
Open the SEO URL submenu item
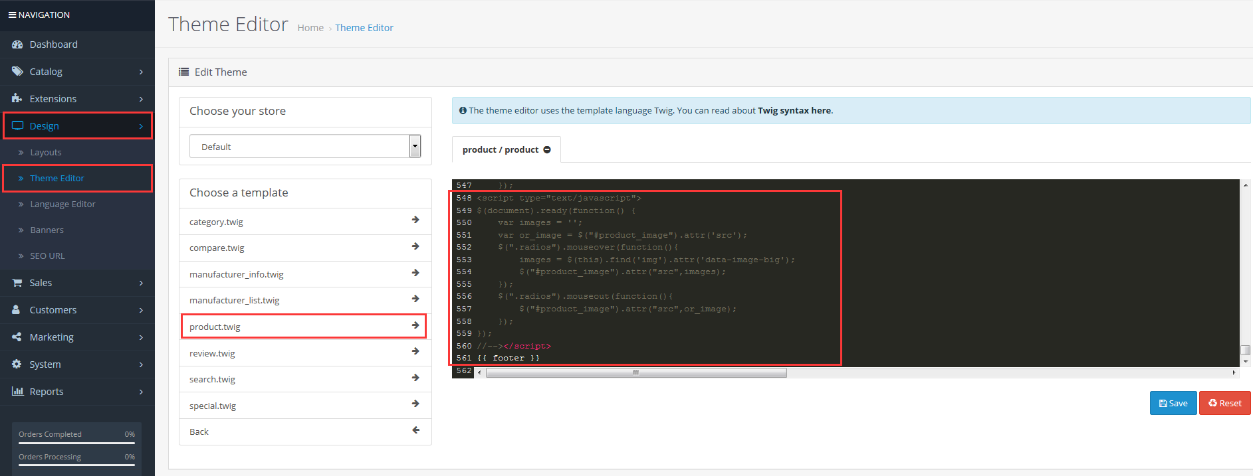77,256
